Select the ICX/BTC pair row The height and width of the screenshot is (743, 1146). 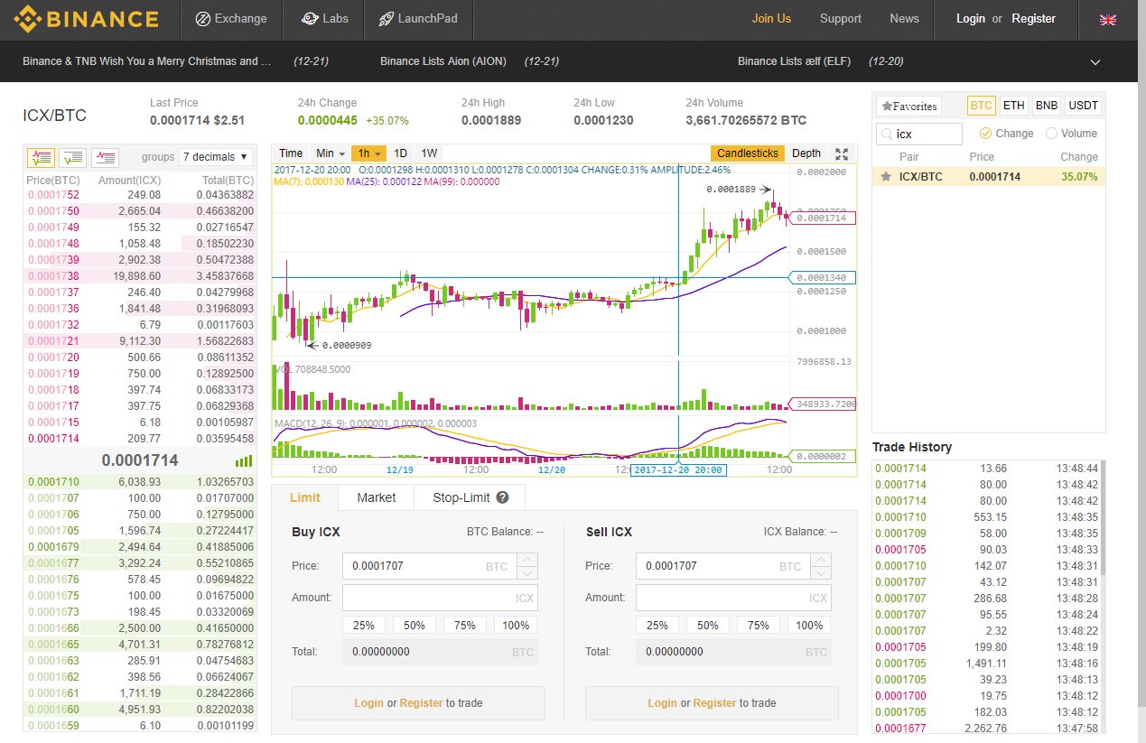click(x=989, y=176)
